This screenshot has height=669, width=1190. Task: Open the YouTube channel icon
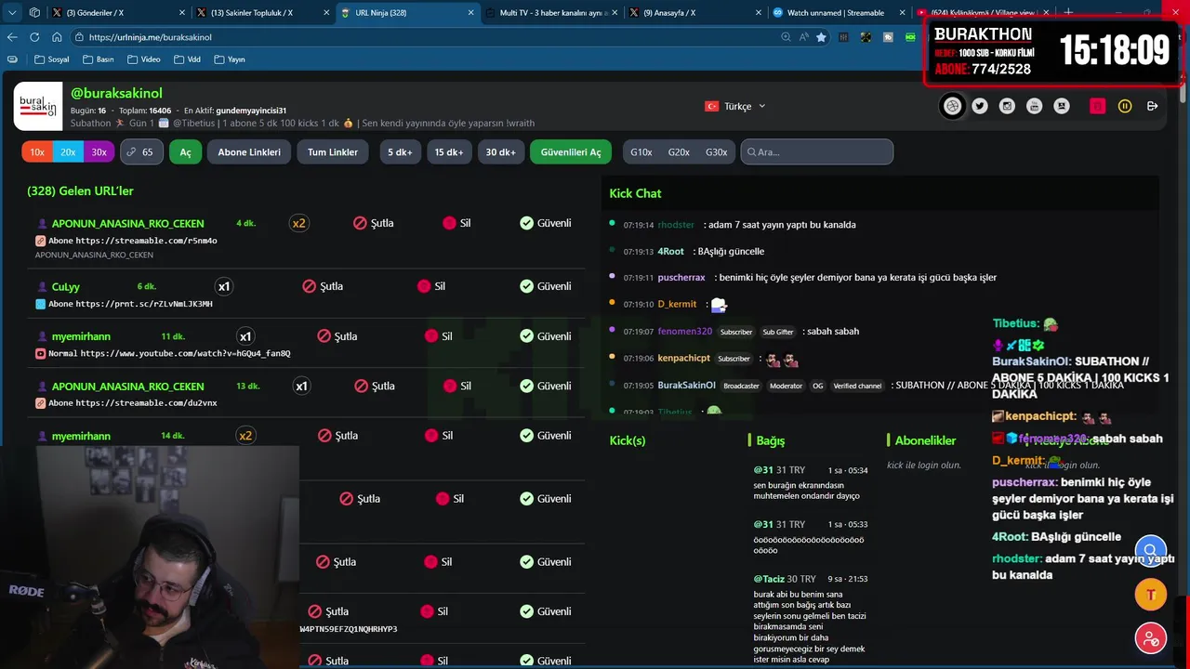click(1034, 106)
